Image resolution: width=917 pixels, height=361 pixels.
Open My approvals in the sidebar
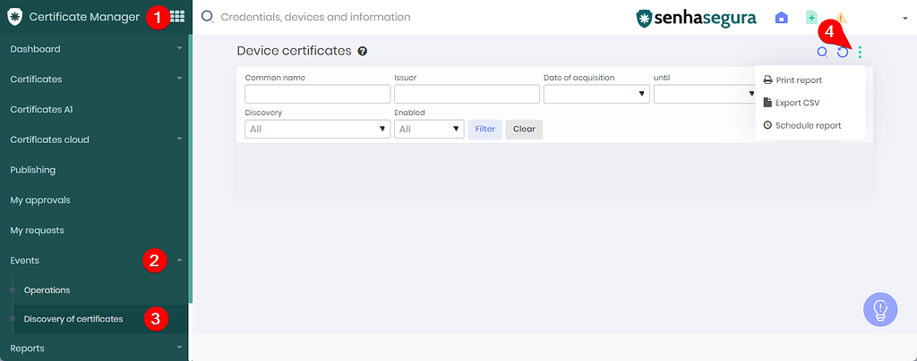[x=94, y=201]
